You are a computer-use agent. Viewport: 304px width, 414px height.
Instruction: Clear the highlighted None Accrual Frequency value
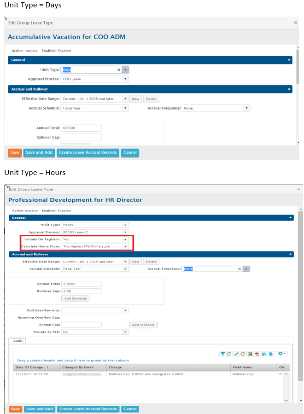click(239, 269)
